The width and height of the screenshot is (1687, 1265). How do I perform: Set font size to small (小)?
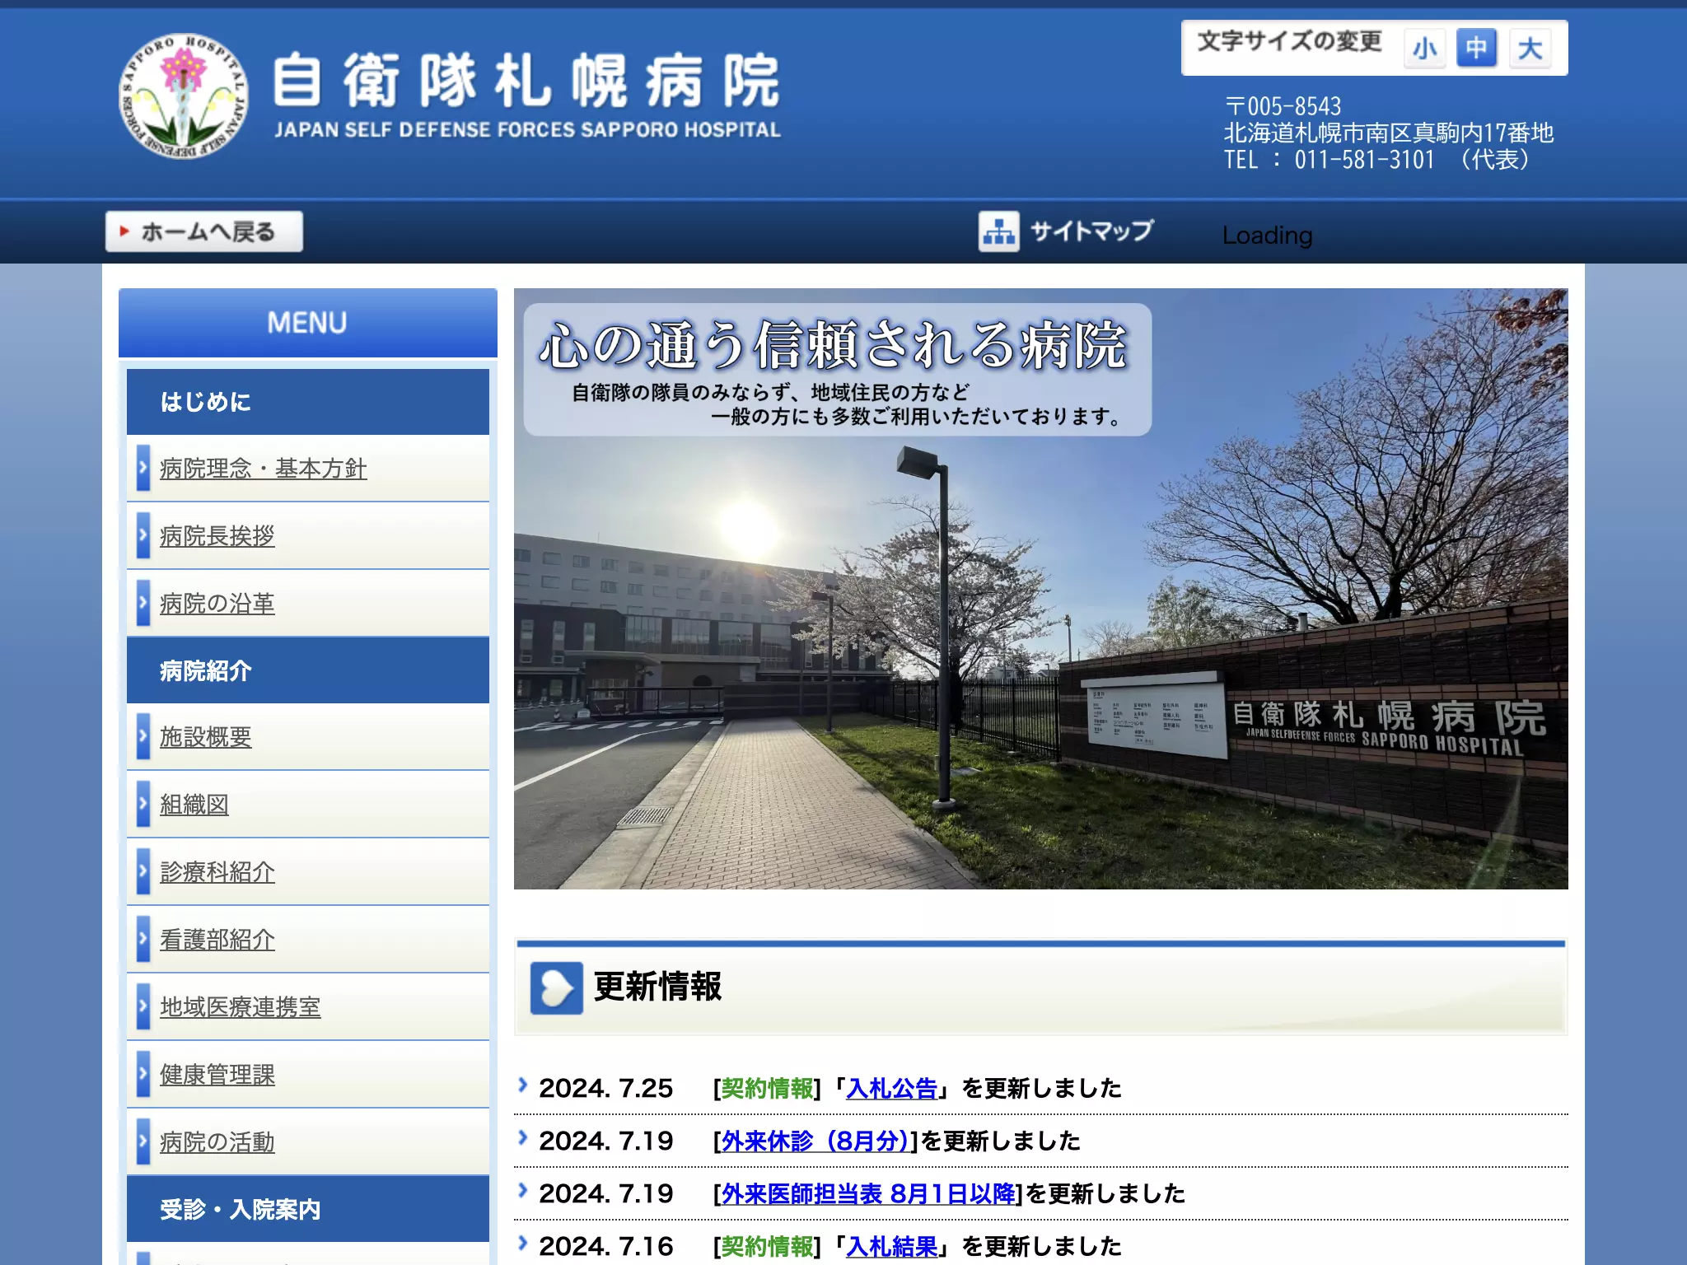pos(1425,48)
